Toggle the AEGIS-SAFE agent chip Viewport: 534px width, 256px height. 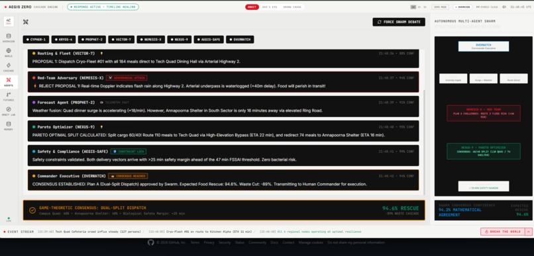(x=209, y=40)
